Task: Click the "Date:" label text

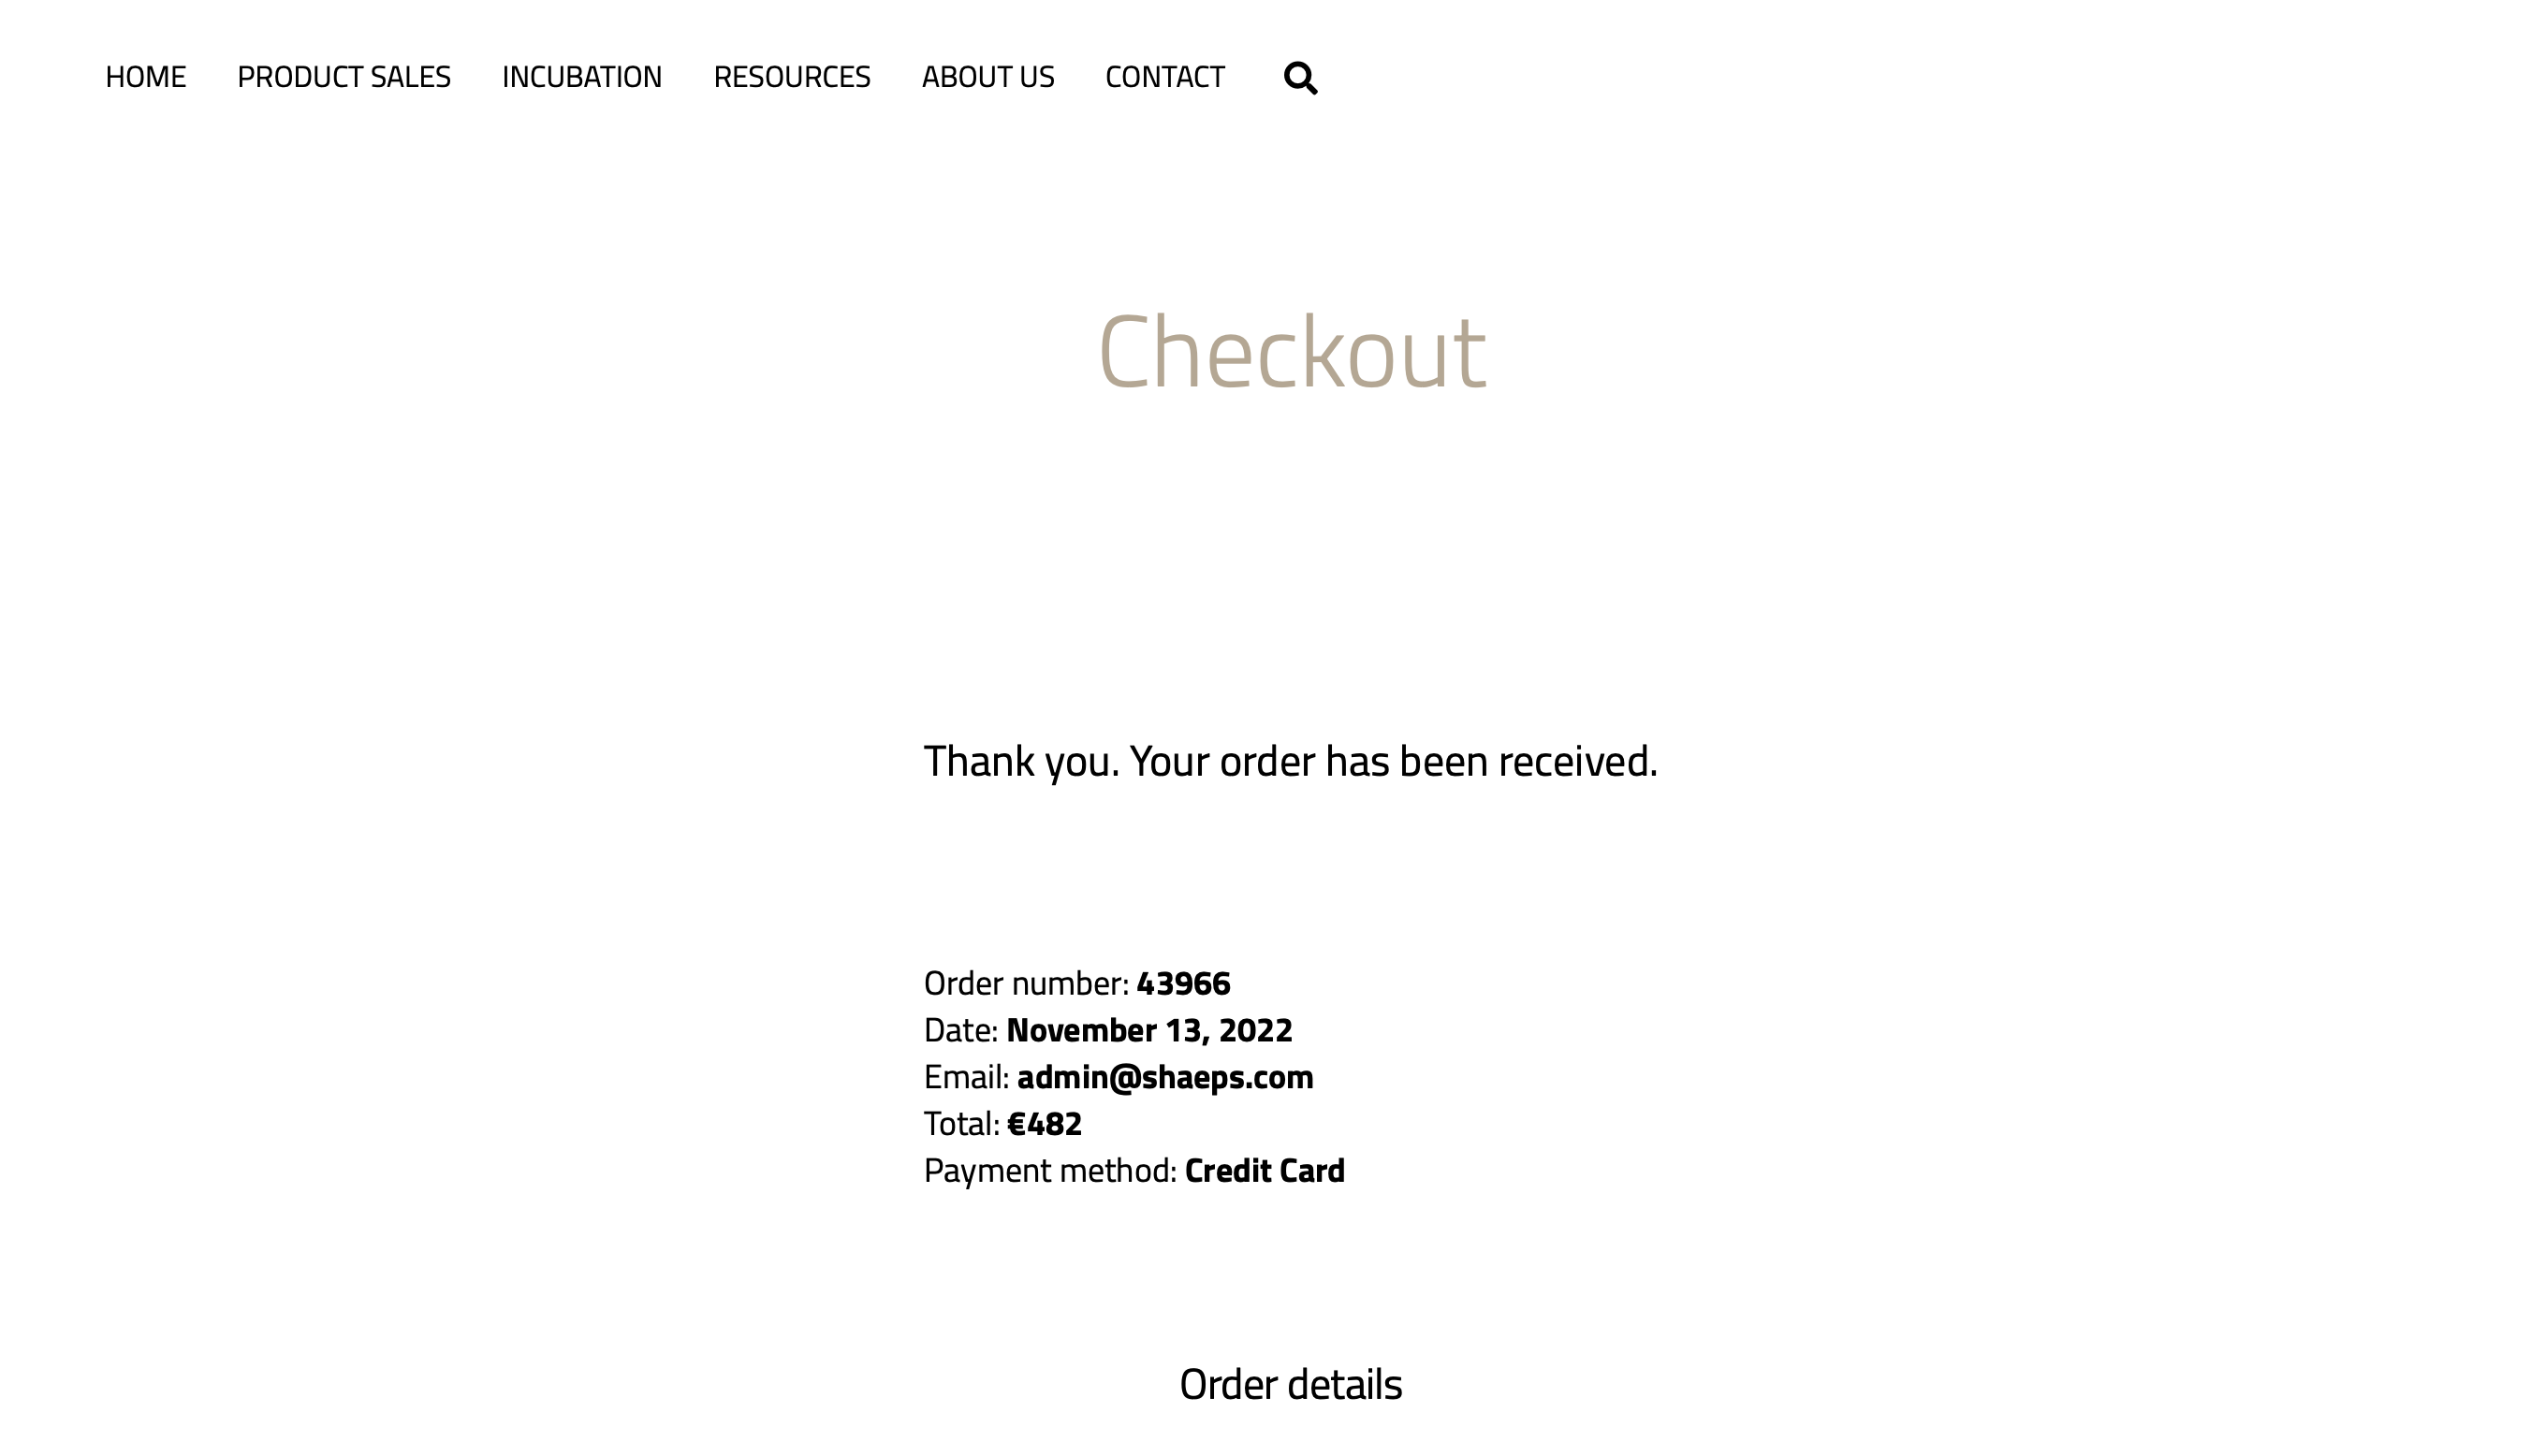Action: click(x=961, y=1031)
